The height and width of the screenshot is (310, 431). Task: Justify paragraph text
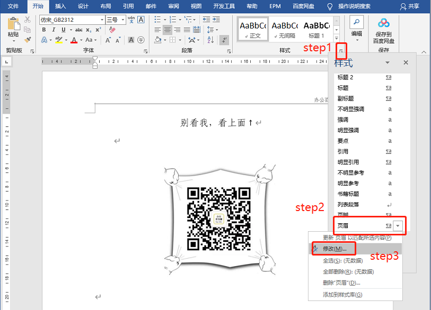pos(187,30)
